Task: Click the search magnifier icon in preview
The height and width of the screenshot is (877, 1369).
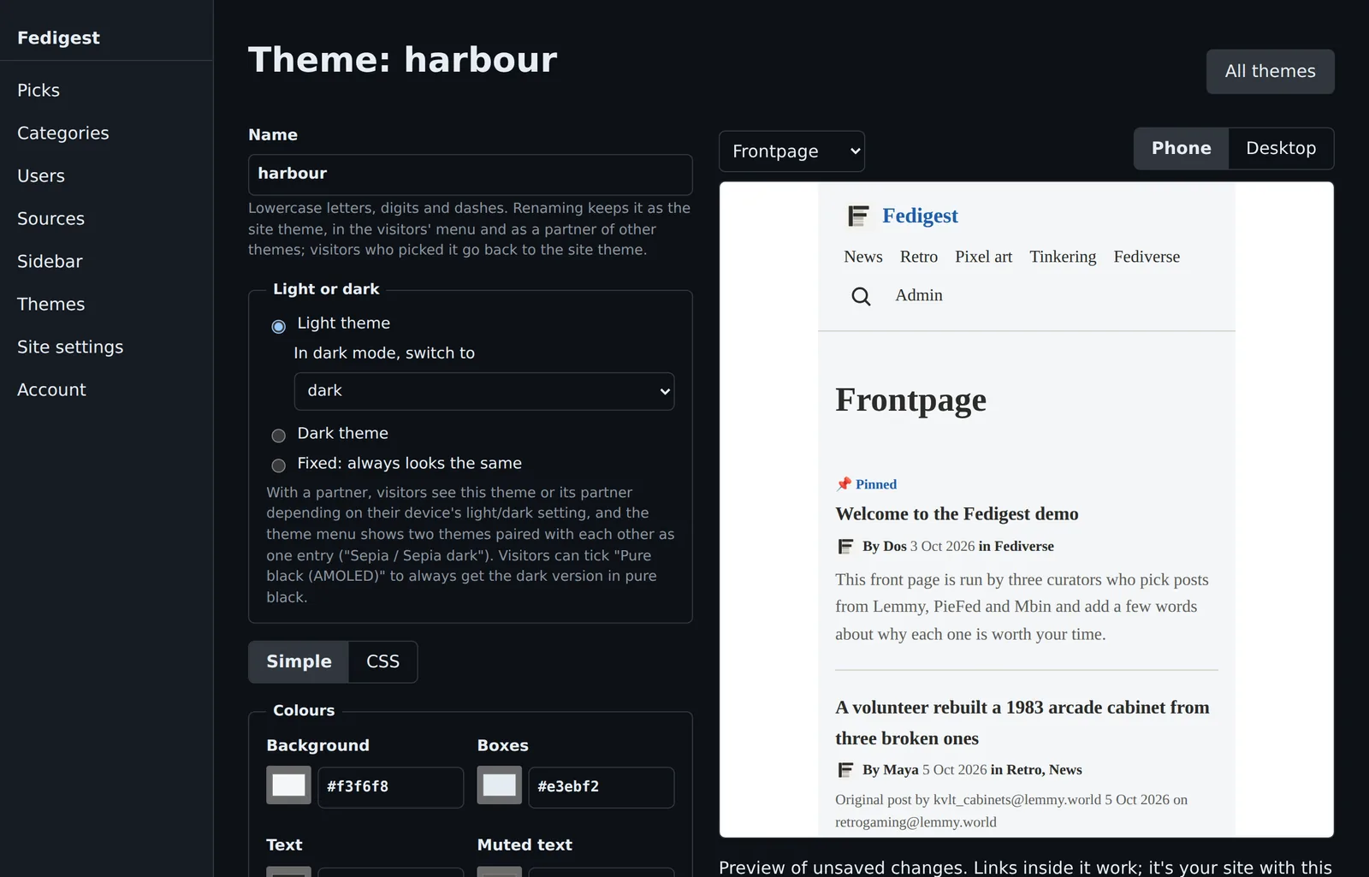Action: [x=861, y=296]
